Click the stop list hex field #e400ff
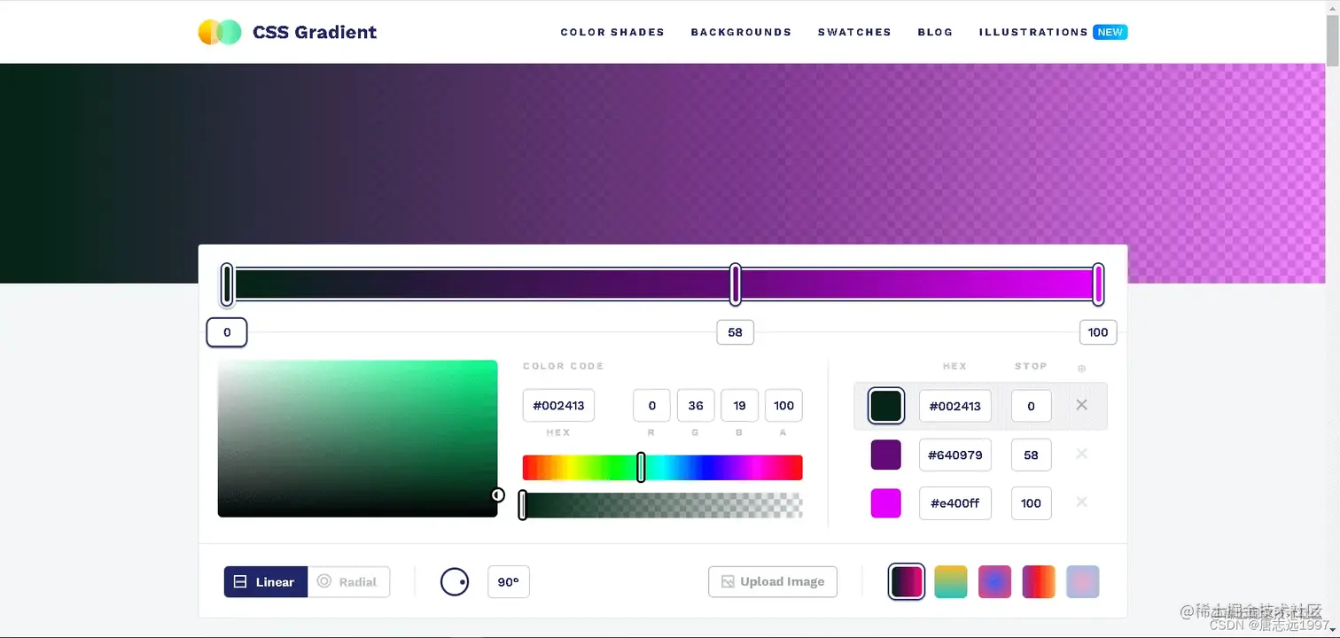This screenshot has width=1340, height=638. click(x=955, y=503)
